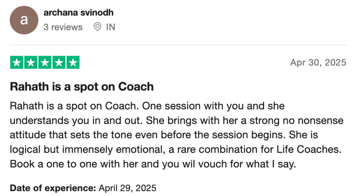Click the first green rating star
This screenshot has width=357, height=196.
coord(17,63)
